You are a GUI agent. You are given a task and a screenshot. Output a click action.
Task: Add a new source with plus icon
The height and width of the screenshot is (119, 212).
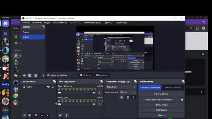24,115
